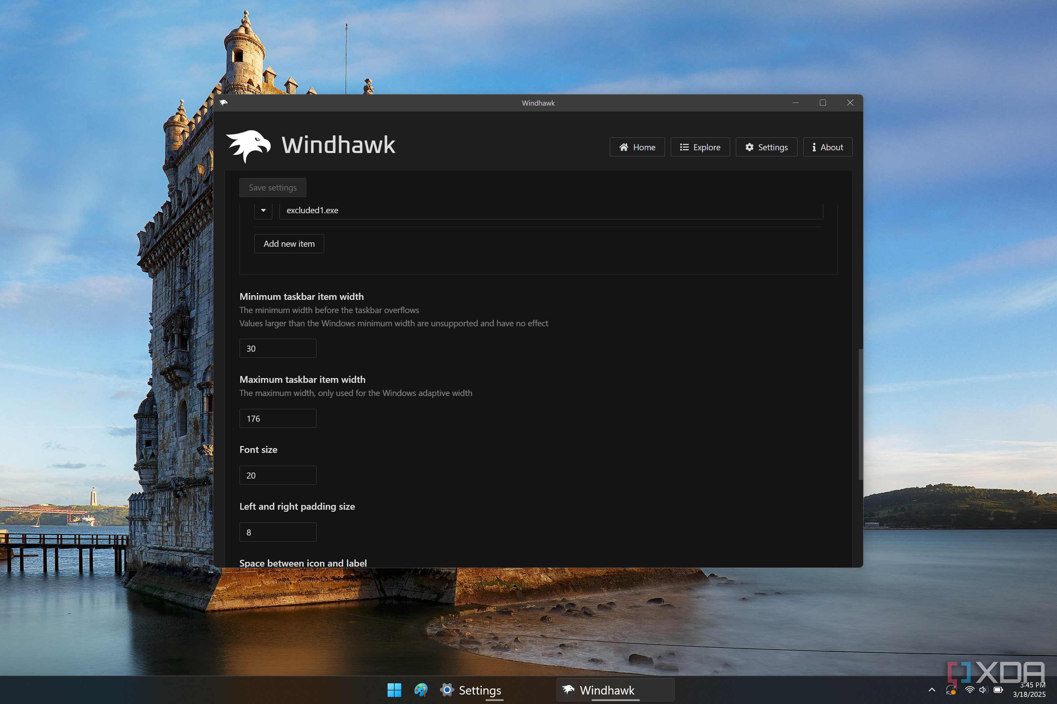This screenshot has height=704, width=1057.
Task: Open the Paint palette icon on taskbar
Action: click(x=421, y=690)
